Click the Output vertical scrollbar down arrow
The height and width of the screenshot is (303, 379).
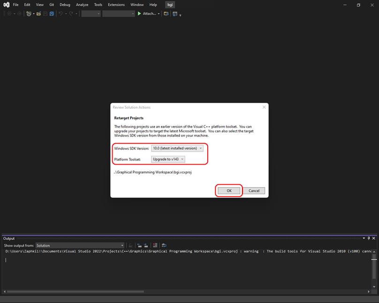tap(374, 287)
